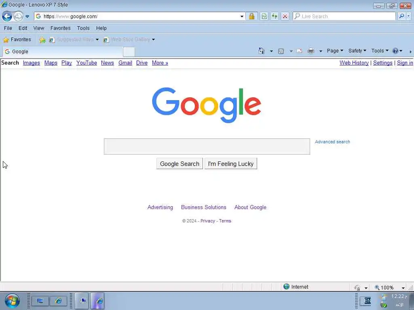Image resolution: width=414 pixels, height=310 pixels.
Task: Open Google Settings link
Action: [x=382, y=63]
